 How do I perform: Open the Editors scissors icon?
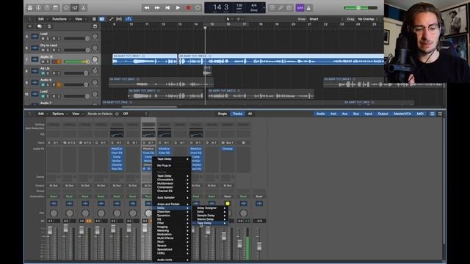pyautogui.click(x=83, y=8)
